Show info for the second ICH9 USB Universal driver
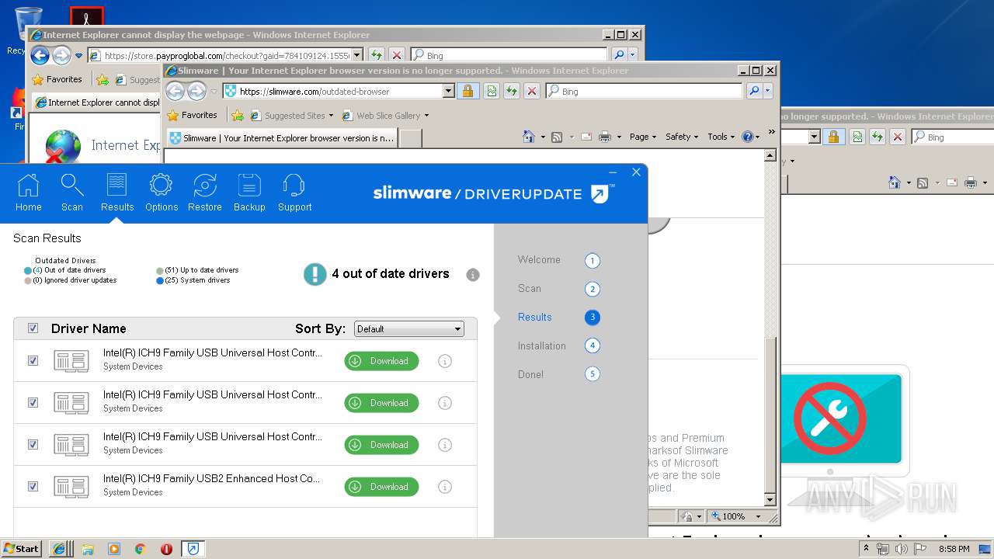 tap(445, 403)
